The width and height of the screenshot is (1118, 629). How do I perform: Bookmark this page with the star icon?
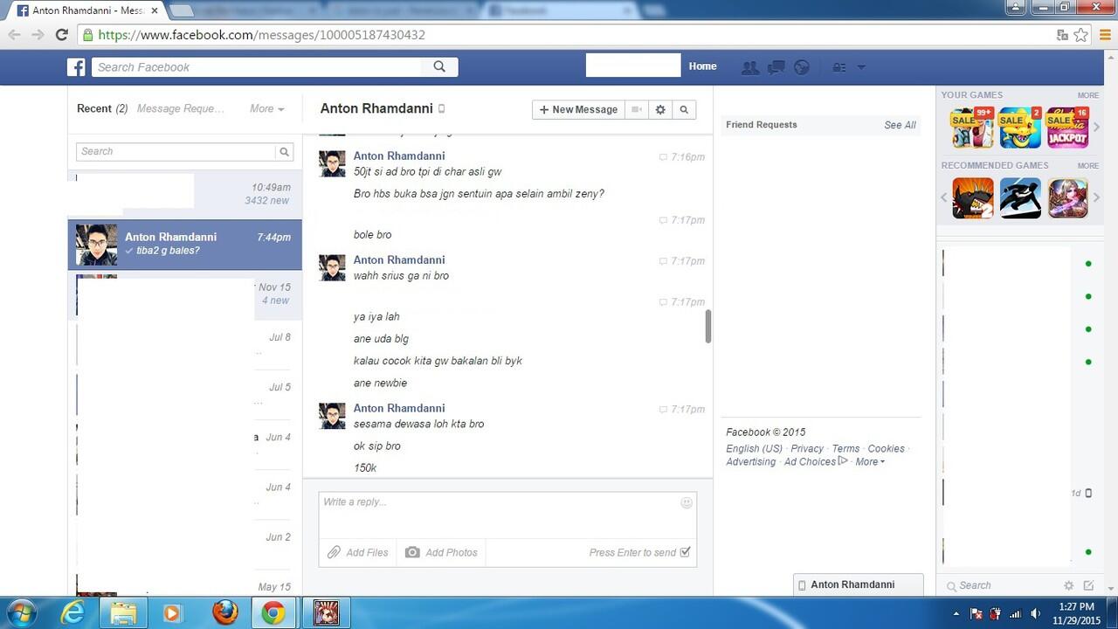click(x=1081, y=35)
